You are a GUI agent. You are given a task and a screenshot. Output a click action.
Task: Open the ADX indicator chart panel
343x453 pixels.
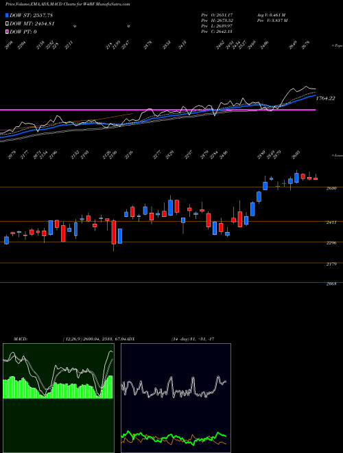176,398
